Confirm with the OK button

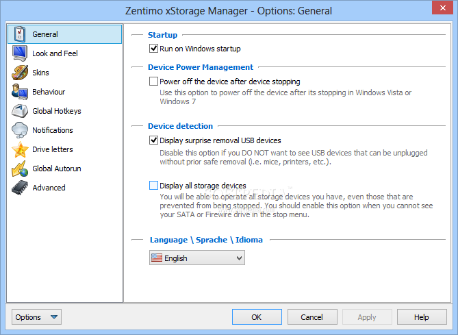click(x=257, y=317)
